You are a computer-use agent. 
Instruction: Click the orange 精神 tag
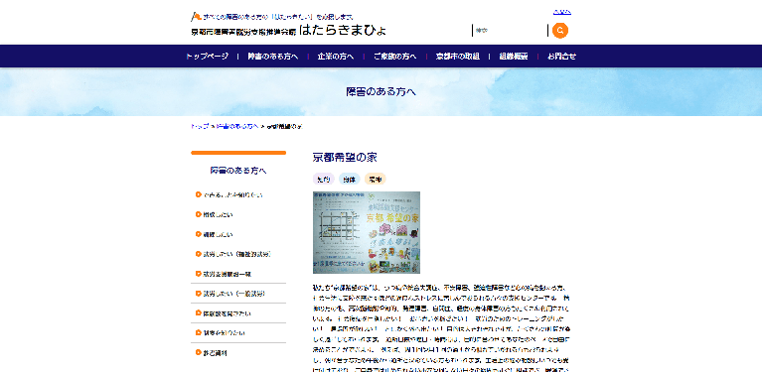(x=376, y=180)
